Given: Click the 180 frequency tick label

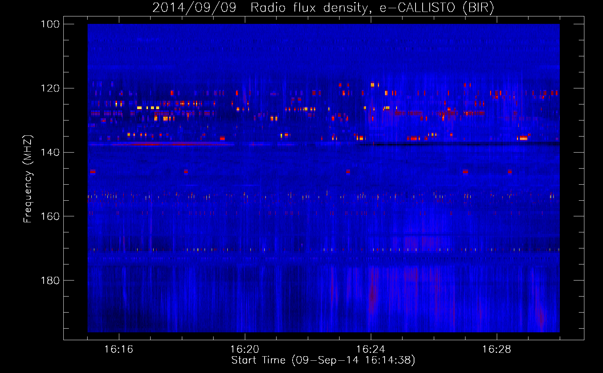Looking at the screenshot, I should pyautogui.click(x=50, y=280).
